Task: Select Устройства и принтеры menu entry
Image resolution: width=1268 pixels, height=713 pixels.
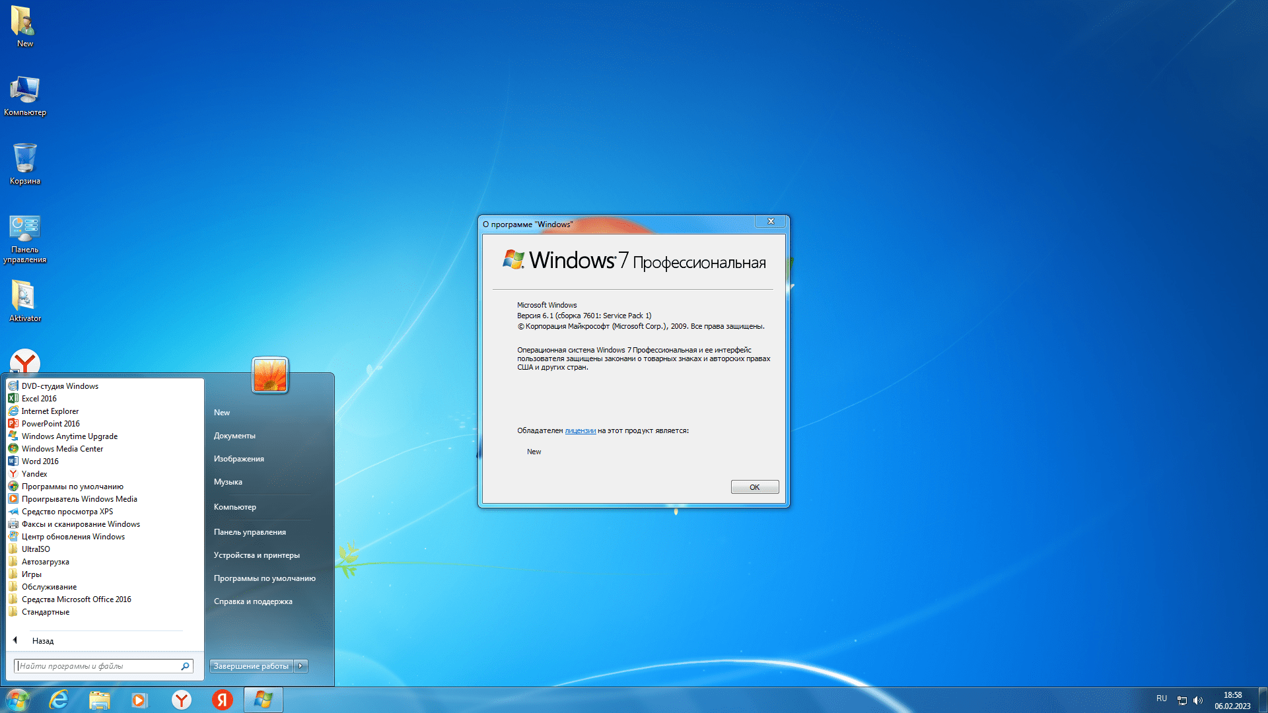Action: (256, 555)
